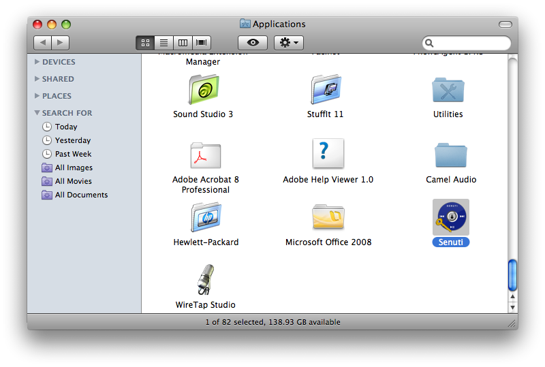Expand the DEVICES sidebar section
Screen dimensions: 545x367
[x=37, y=62]
